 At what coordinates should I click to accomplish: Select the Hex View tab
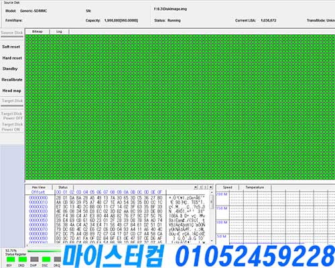(x=39, y=187)
